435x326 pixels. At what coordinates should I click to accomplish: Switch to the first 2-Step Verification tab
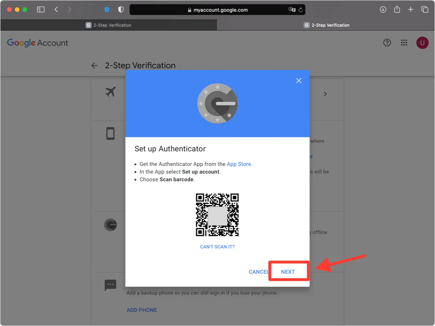pos(109,25)
